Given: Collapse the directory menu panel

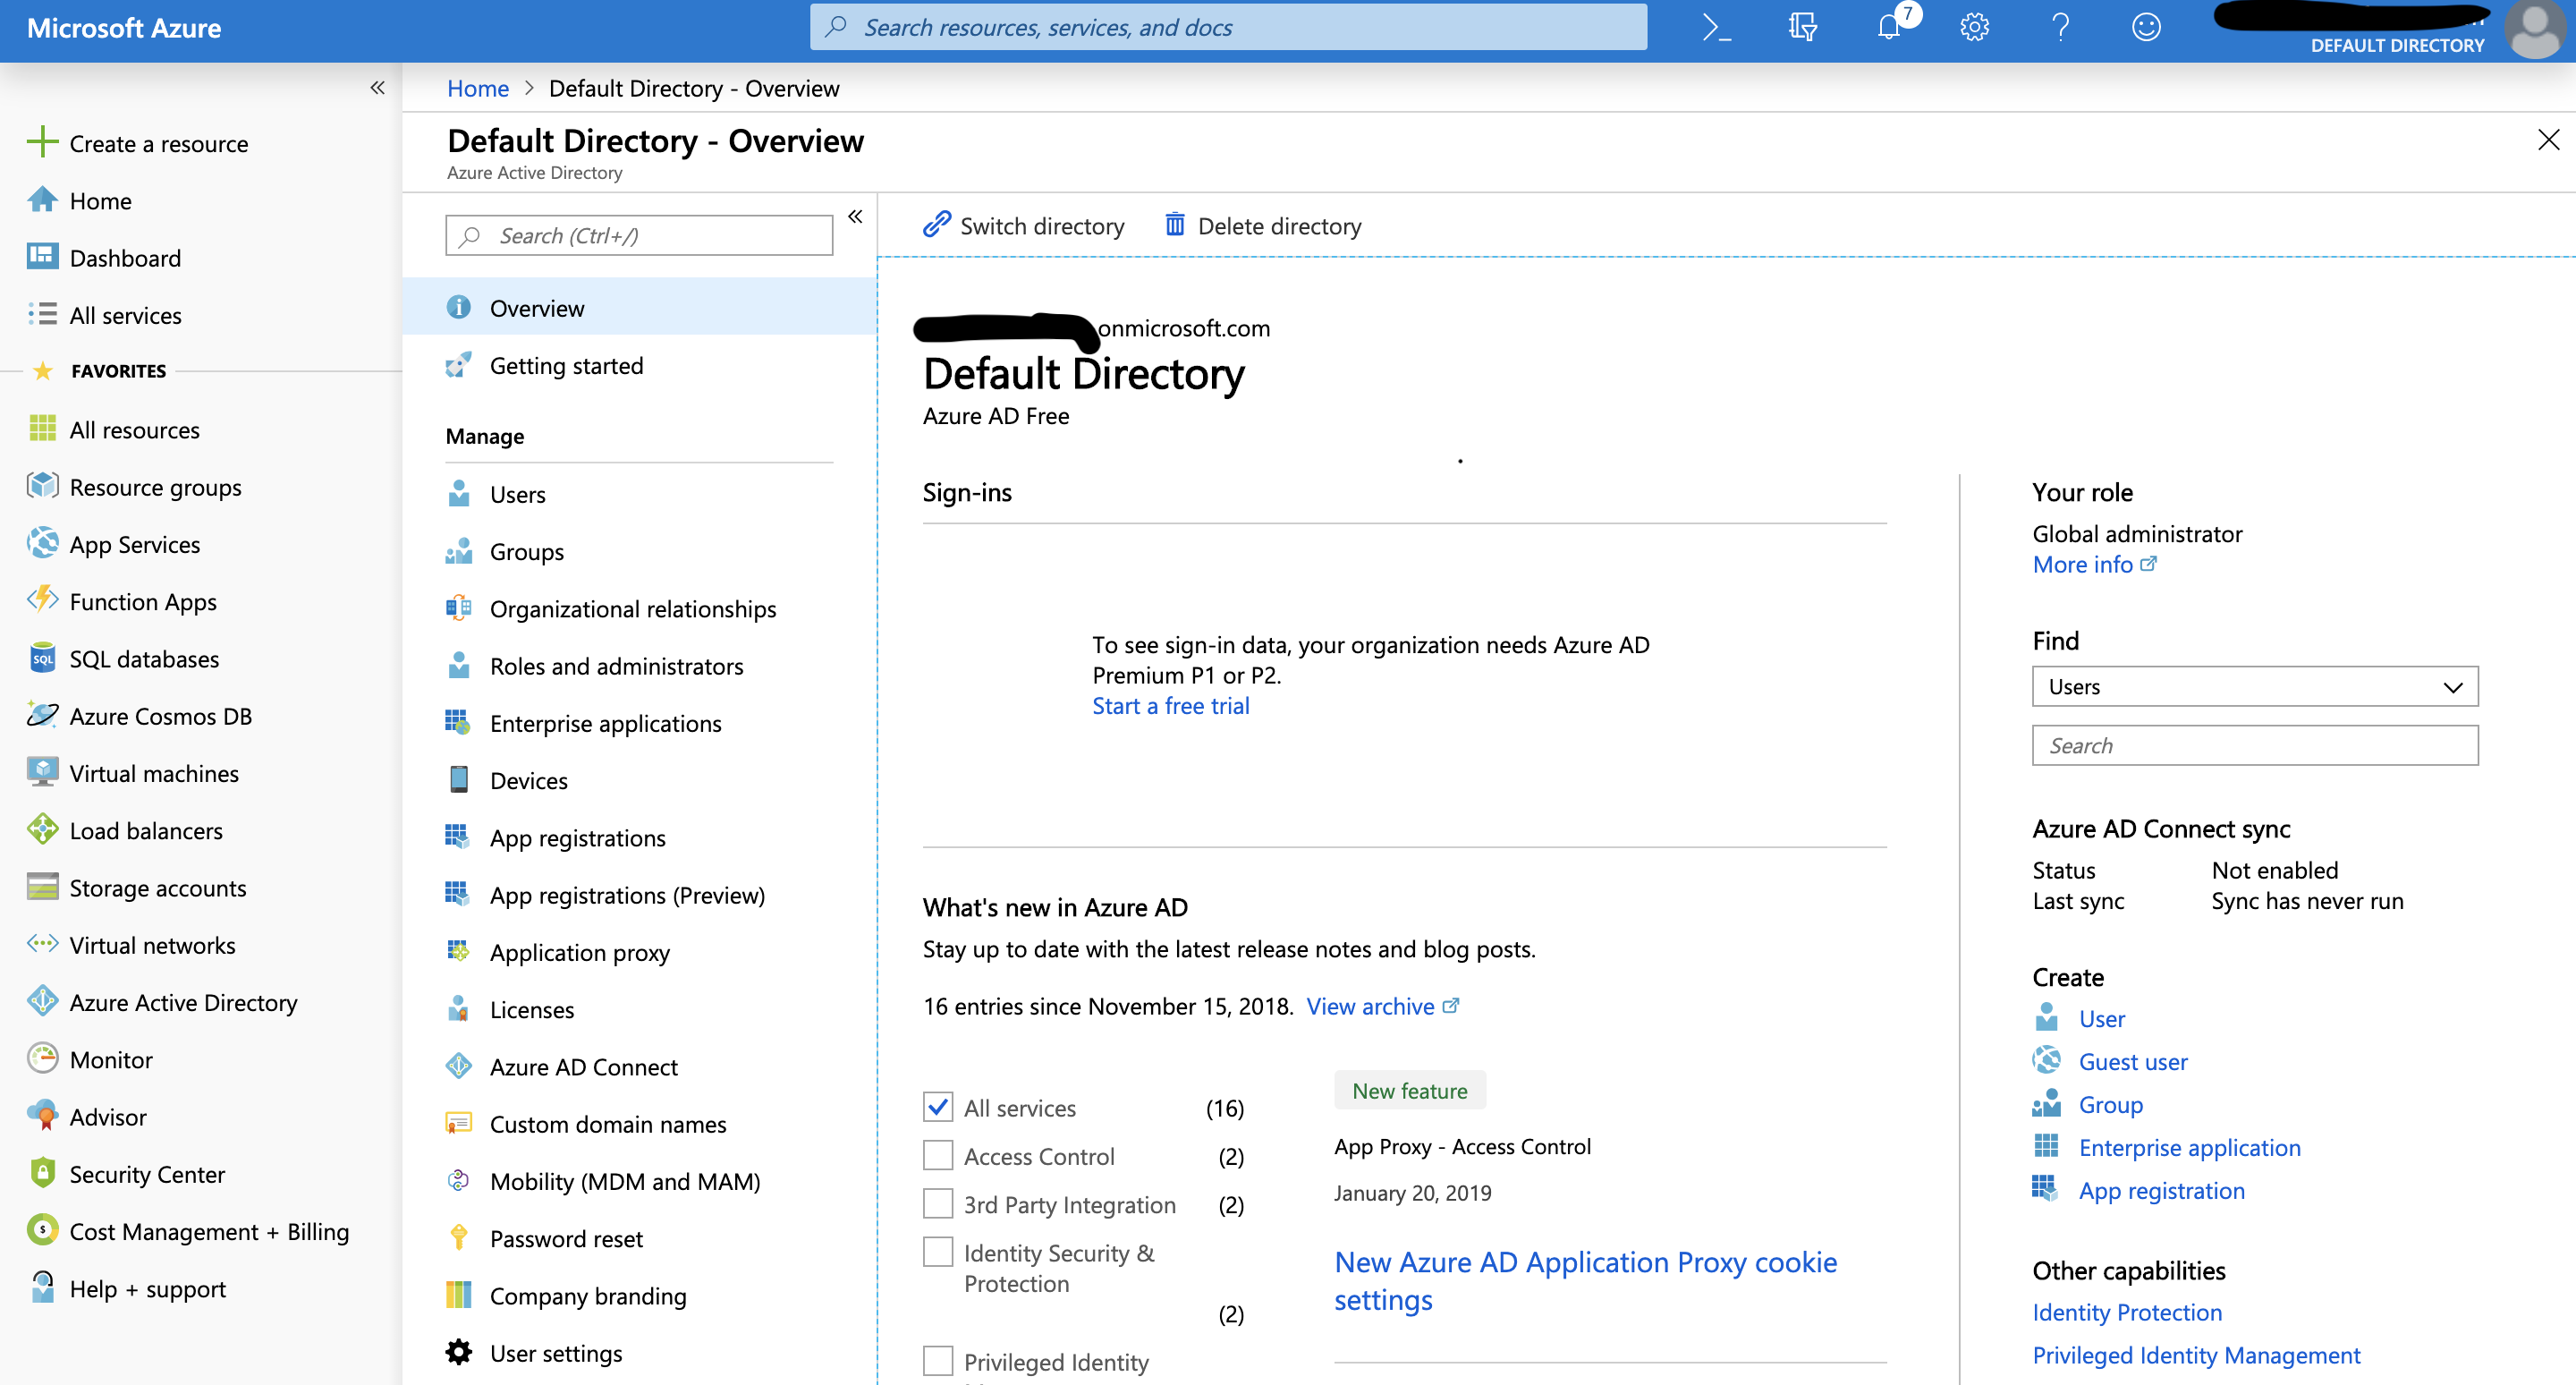Looking at the screenshot, I should tap(855, 217).
